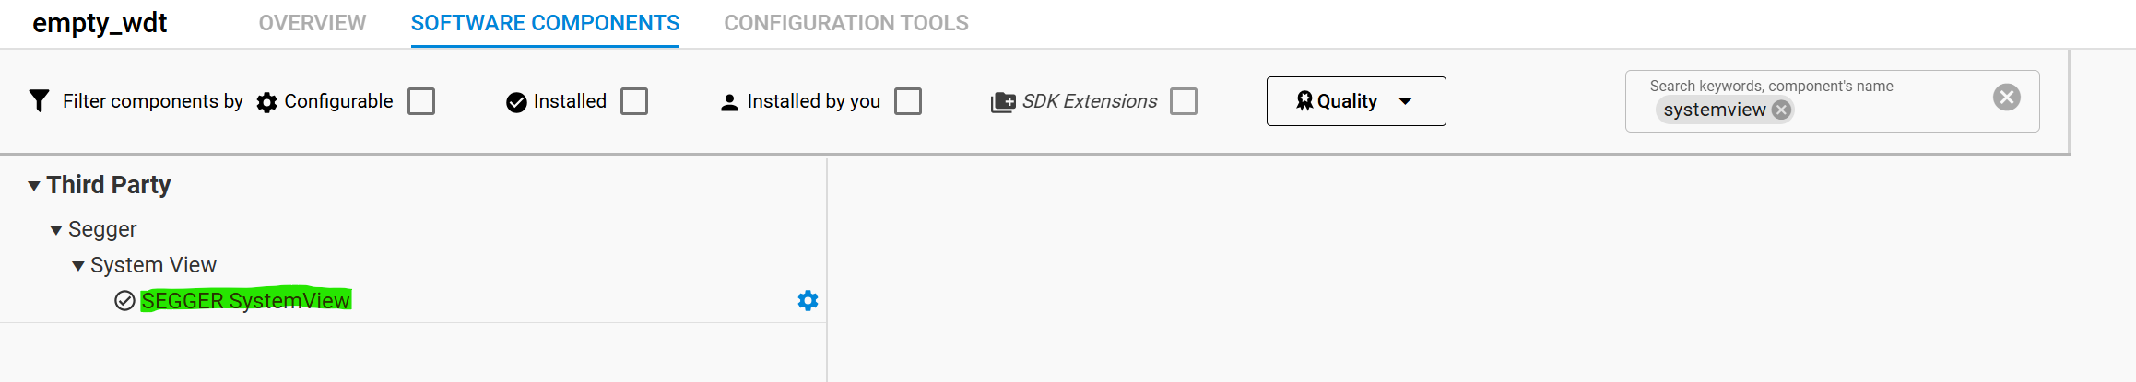Check the Installed by you checkbox
This screenshot has width=2136, height=382.
(x=908, y=101)
